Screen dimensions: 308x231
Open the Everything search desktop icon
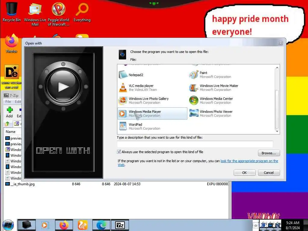pos(82,12)
